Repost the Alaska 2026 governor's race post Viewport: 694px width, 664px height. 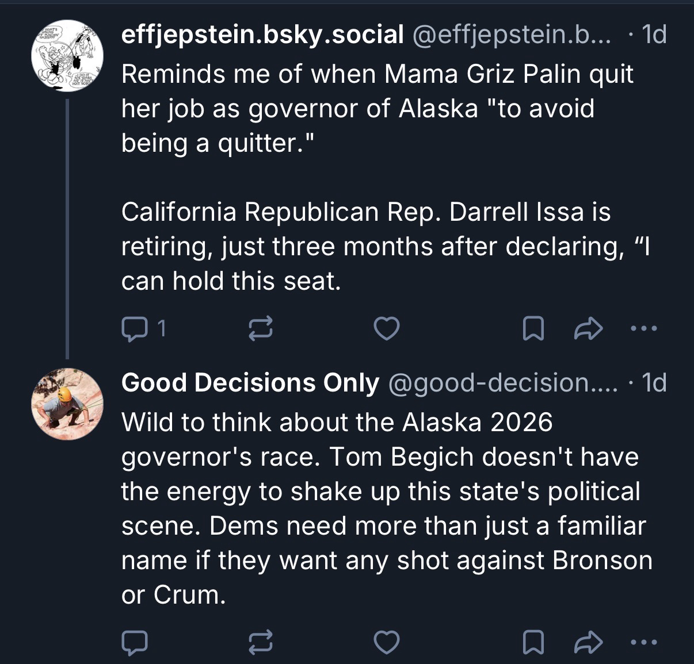(260, 643)
